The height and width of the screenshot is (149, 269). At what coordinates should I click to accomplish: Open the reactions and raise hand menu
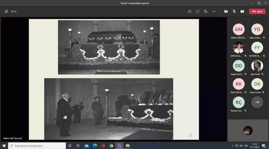point(206,12)
